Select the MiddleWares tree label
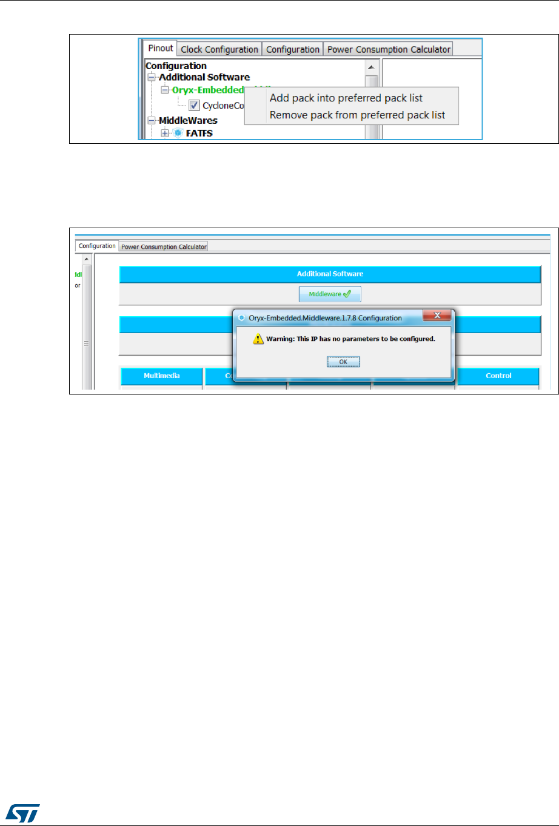 click(x=188, y=120)
